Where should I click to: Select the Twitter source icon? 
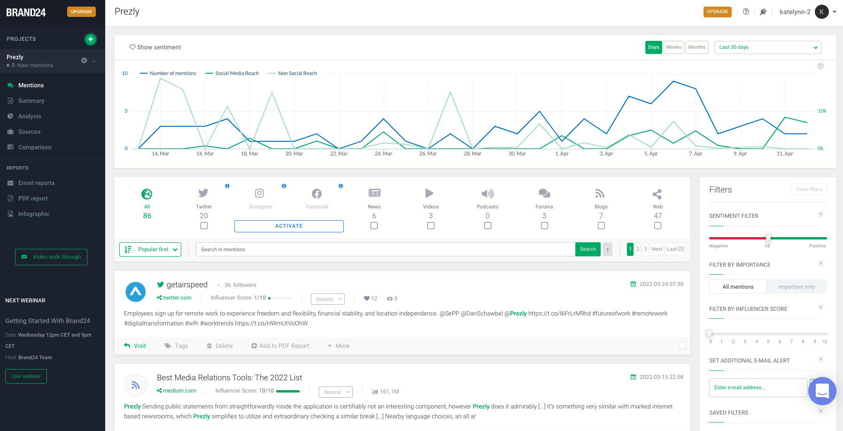[203, 193]
